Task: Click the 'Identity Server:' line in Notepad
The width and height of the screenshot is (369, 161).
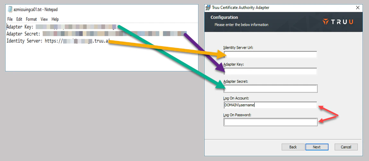Action: pos(58,41)
